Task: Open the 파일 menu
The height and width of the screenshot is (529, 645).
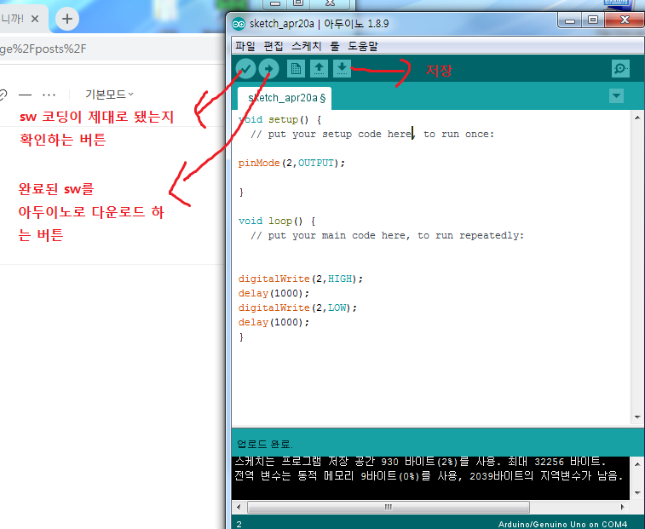Action: click(245, 46)
